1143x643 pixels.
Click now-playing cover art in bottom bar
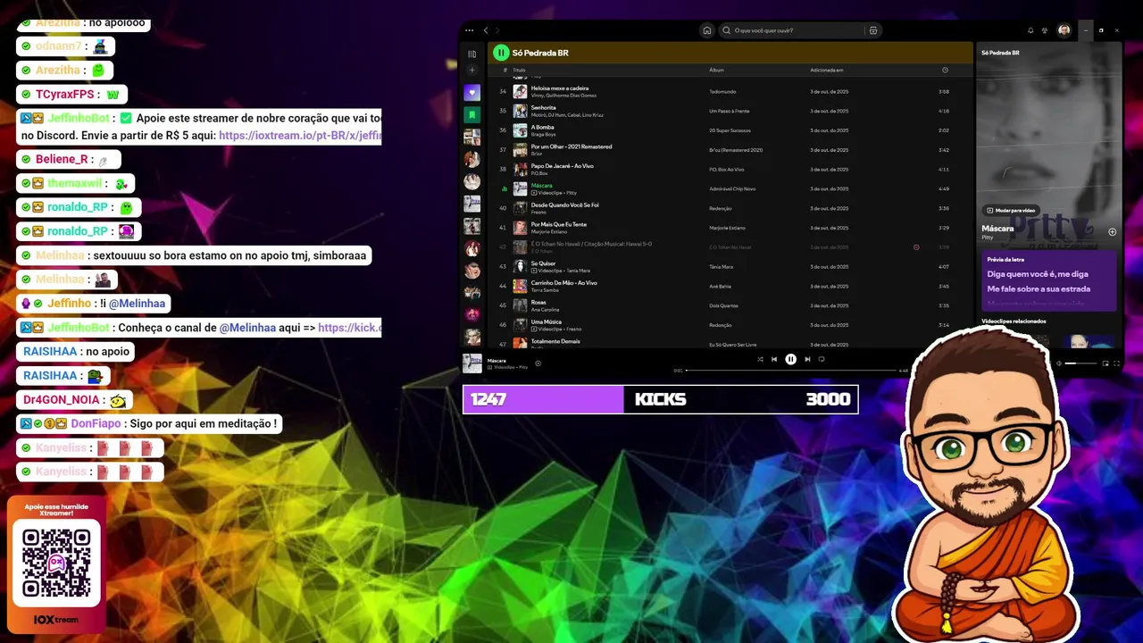(472, 363)
